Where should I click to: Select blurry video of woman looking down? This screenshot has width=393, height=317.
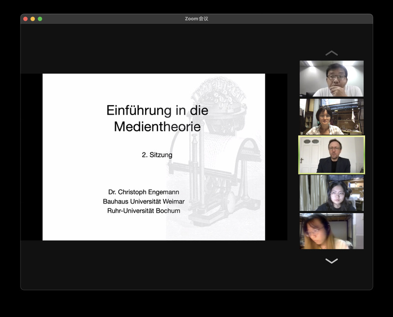[332, 231]
